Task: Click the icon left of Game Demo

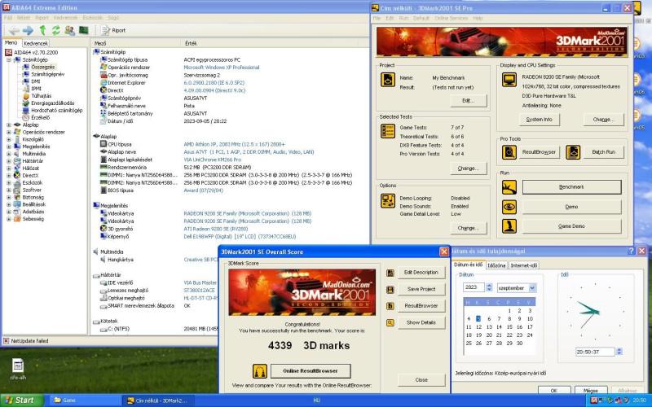Action: tap(509, 226)
